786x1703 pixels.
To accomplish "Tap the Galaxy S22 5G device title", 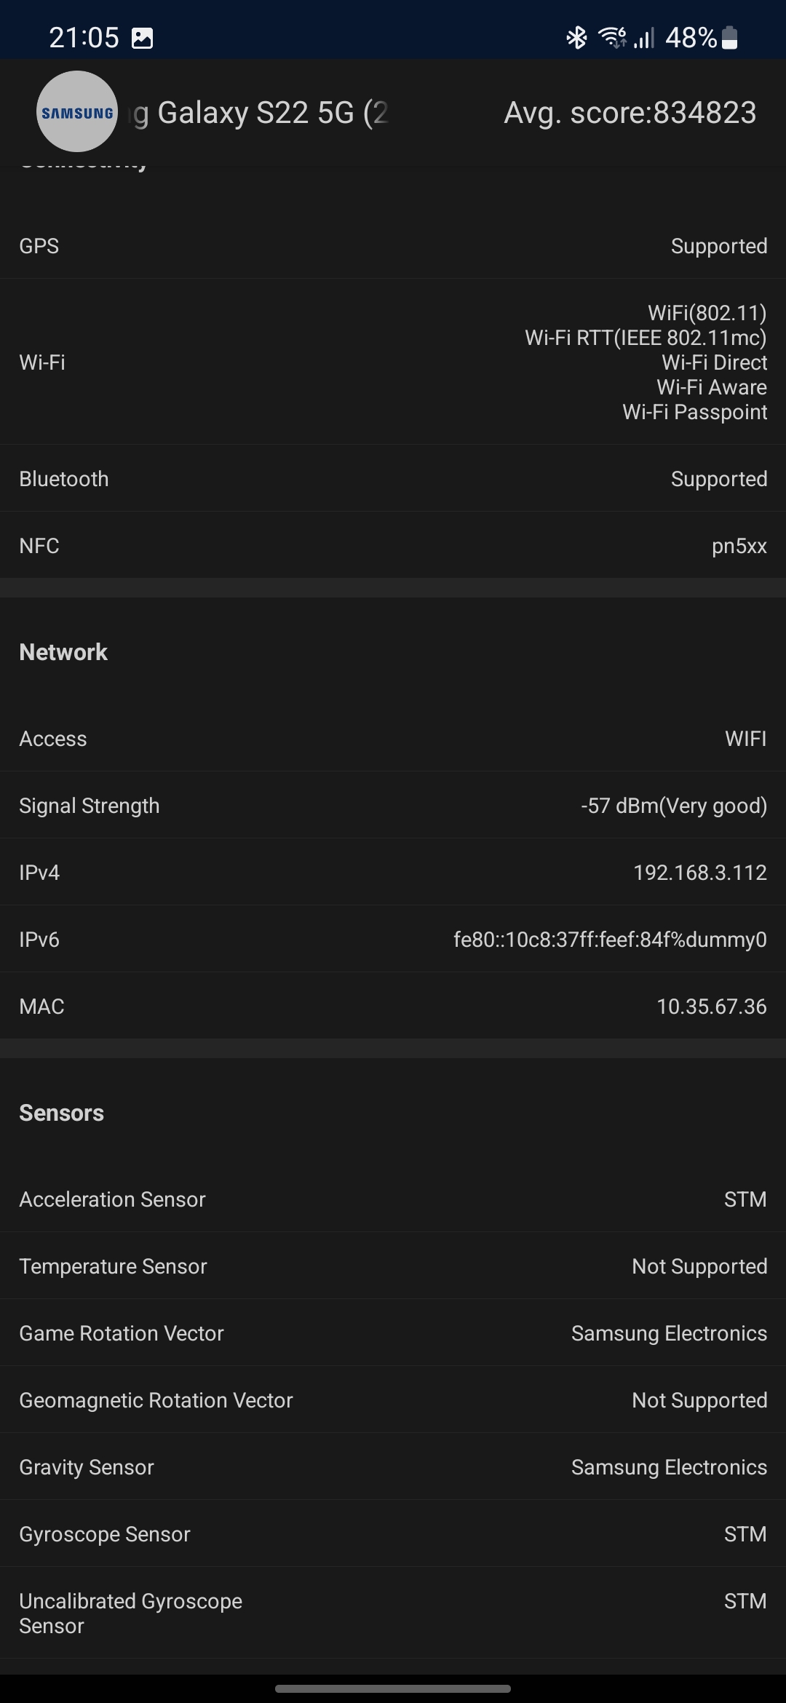I will coord(262,113).
